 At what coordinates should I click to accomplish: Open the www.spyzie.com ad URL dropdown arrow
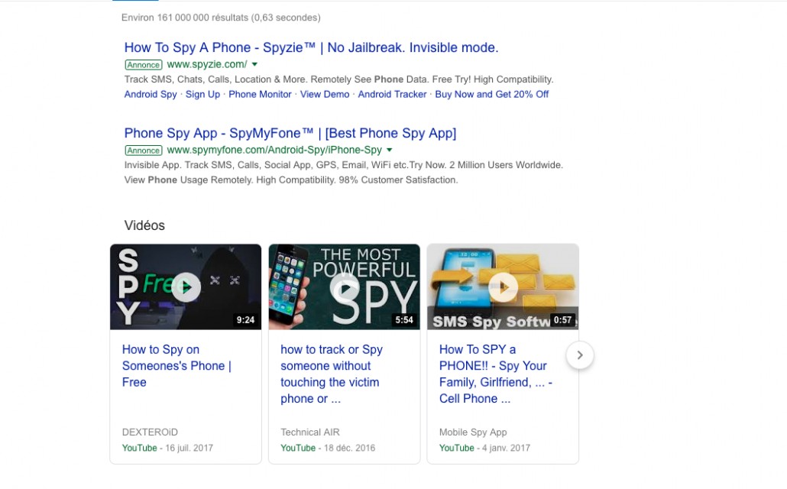coord(254,64)
